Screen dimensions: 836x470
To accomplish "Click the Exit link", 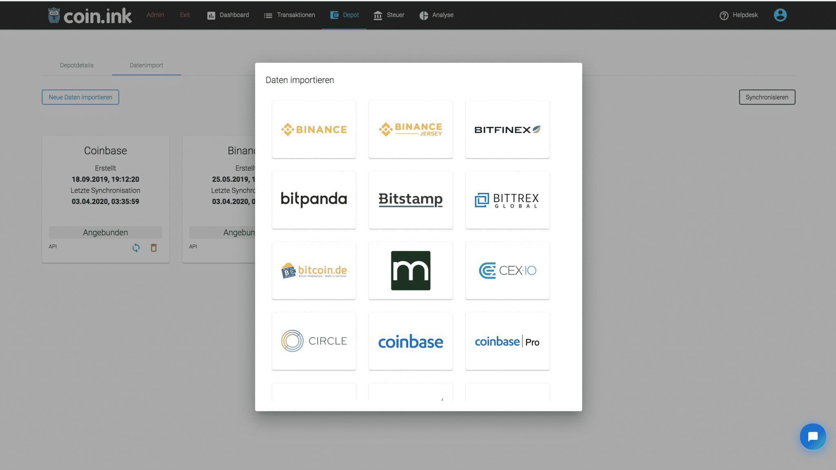I will (185, 15).
